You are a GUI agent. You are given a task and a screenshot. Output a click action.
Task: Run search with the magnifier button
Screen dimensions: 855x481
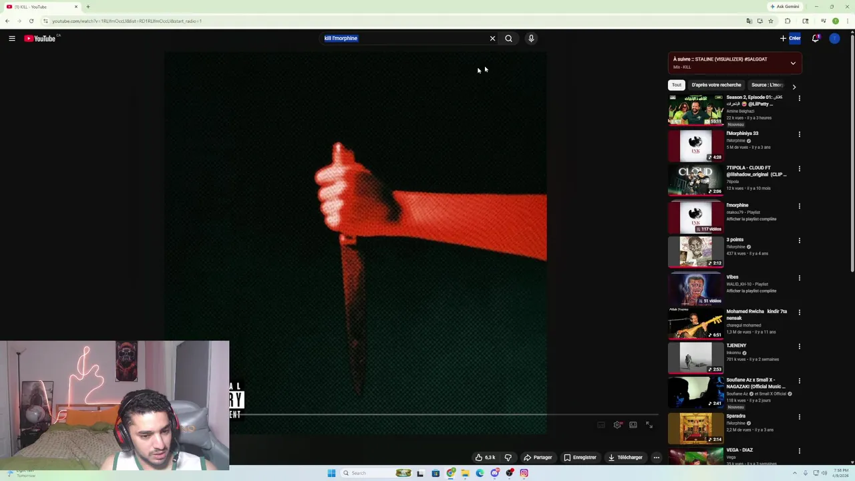click(508, 39)
